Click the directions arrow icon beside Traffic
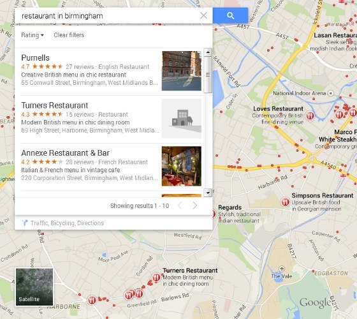357x319 pixels. 25,223
